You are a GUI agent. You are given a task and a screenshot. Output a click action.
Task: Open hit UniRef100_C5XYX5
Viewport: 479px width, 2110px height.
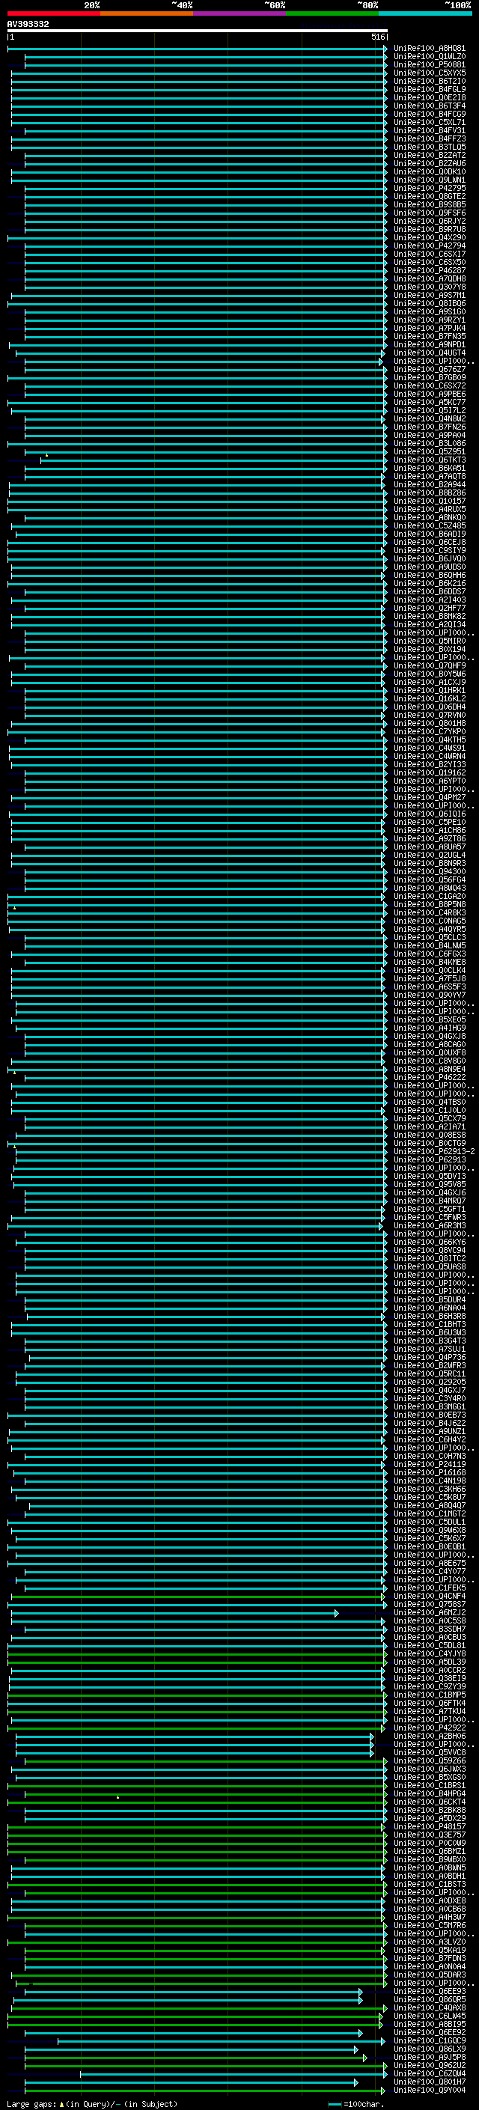pyautogui.click(x=429, y=73)
